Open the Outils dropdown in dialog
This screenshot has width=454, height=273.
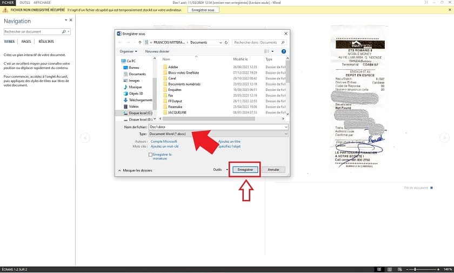pyautogui.click(x=219, y=169)
